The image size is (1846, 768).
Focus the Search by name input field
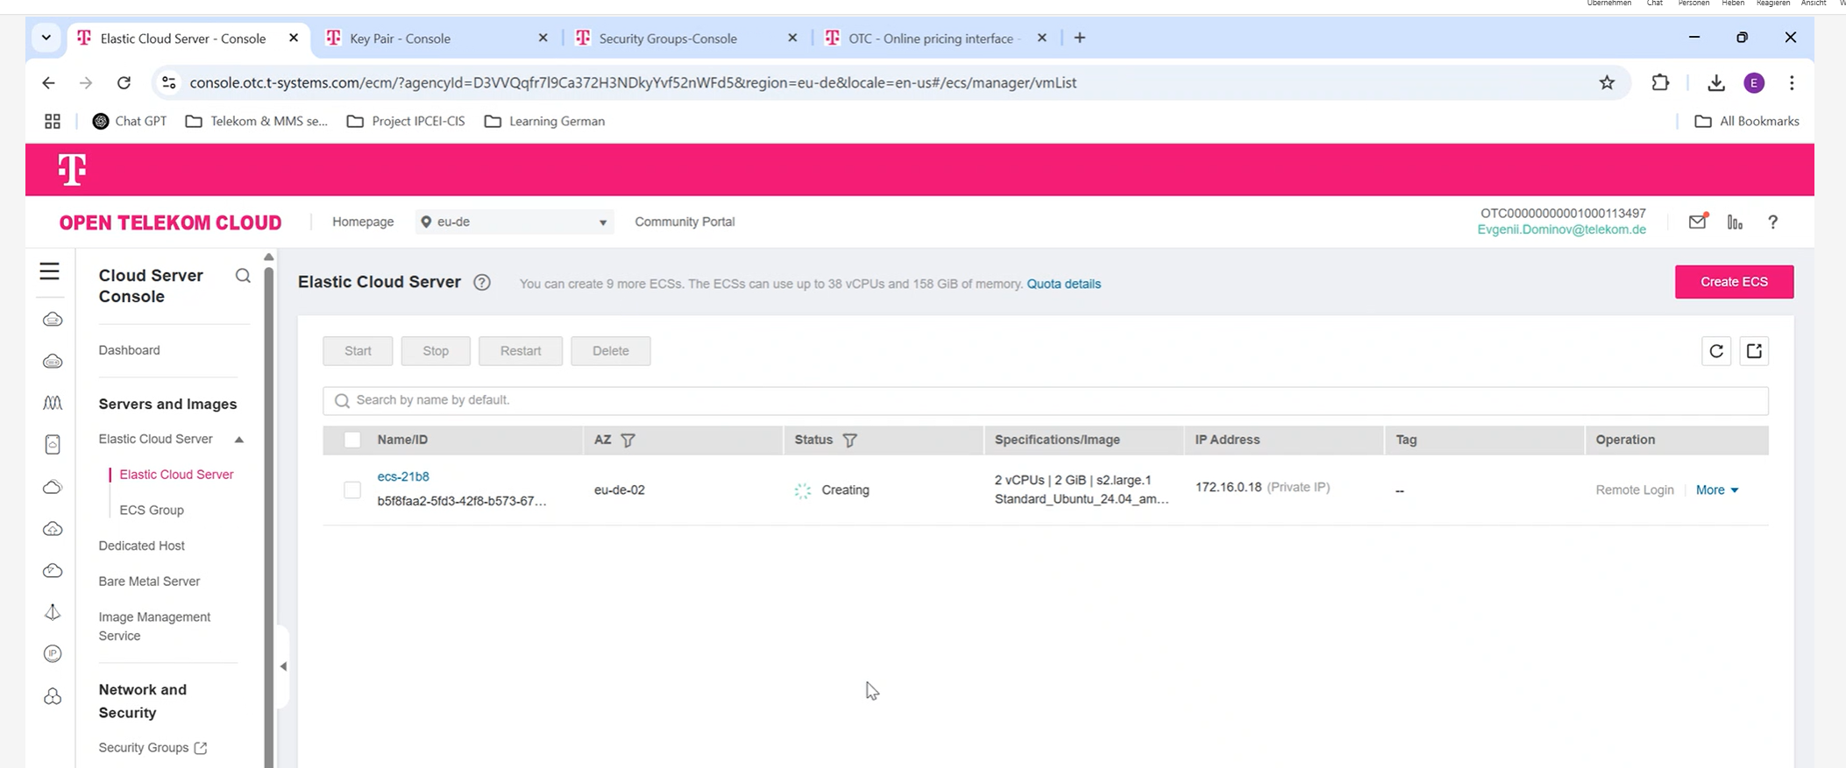(1045, 400)
